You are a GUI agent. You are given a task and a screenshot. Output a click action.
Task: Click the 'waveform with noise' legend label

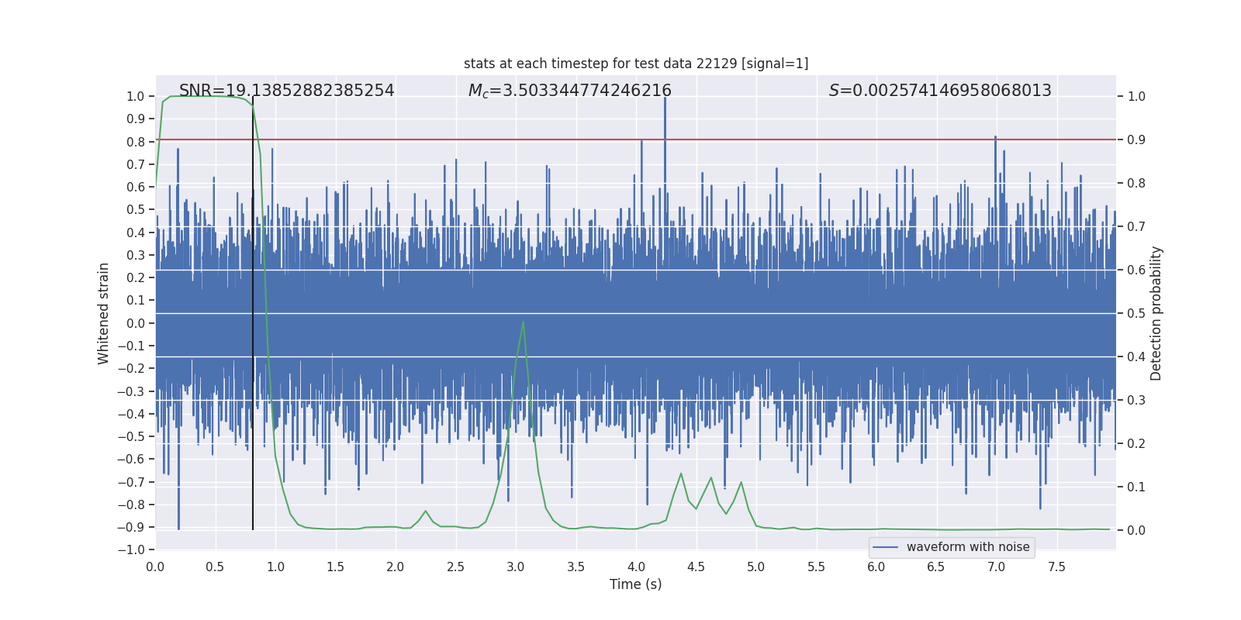967,547
